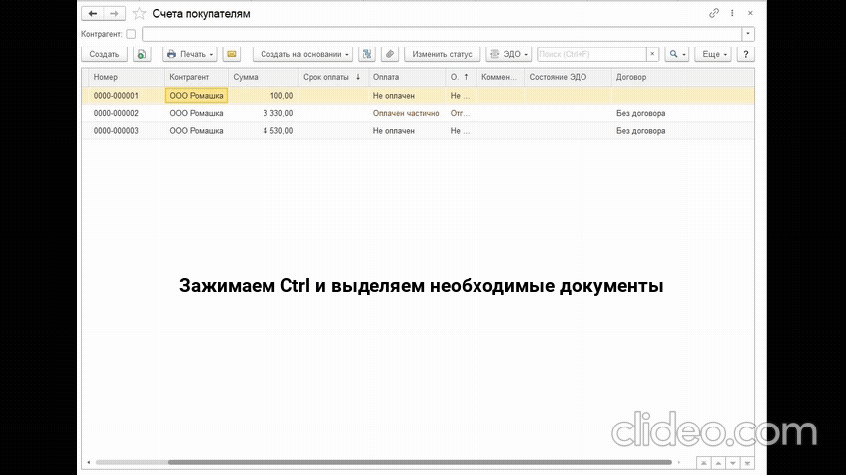
Task: Sort by the Оплата column header
Action: pos(407,77)
